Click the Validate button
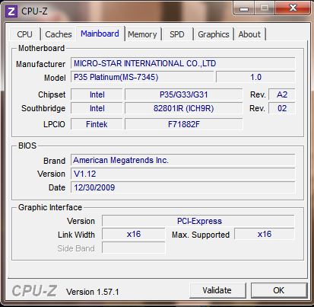Image resolution: width=314 pixels, height=307 pixels. [x=217, y=290]
